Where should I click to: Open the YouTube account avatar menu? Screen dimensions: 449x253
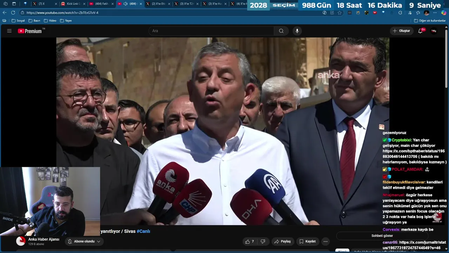[x=434, y=31]
